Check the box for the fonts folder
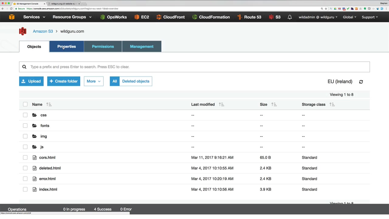 [25, 126]
